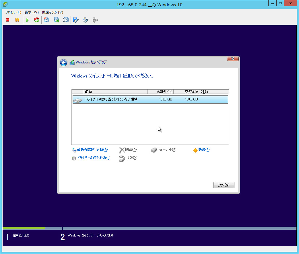Click the eraser icon beside フォーマット(F)
The width and height of the screenshot is (299, 254).
(154, 150)
